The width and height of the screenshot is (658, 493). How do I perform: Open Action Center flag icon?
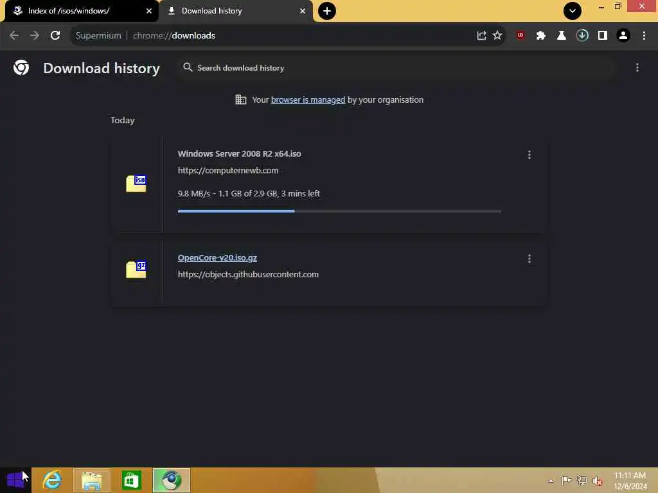[x=566, y=480]
